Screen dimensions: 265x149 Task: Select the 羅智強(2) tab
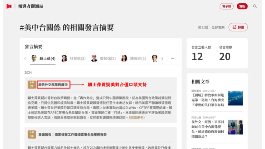103,58
